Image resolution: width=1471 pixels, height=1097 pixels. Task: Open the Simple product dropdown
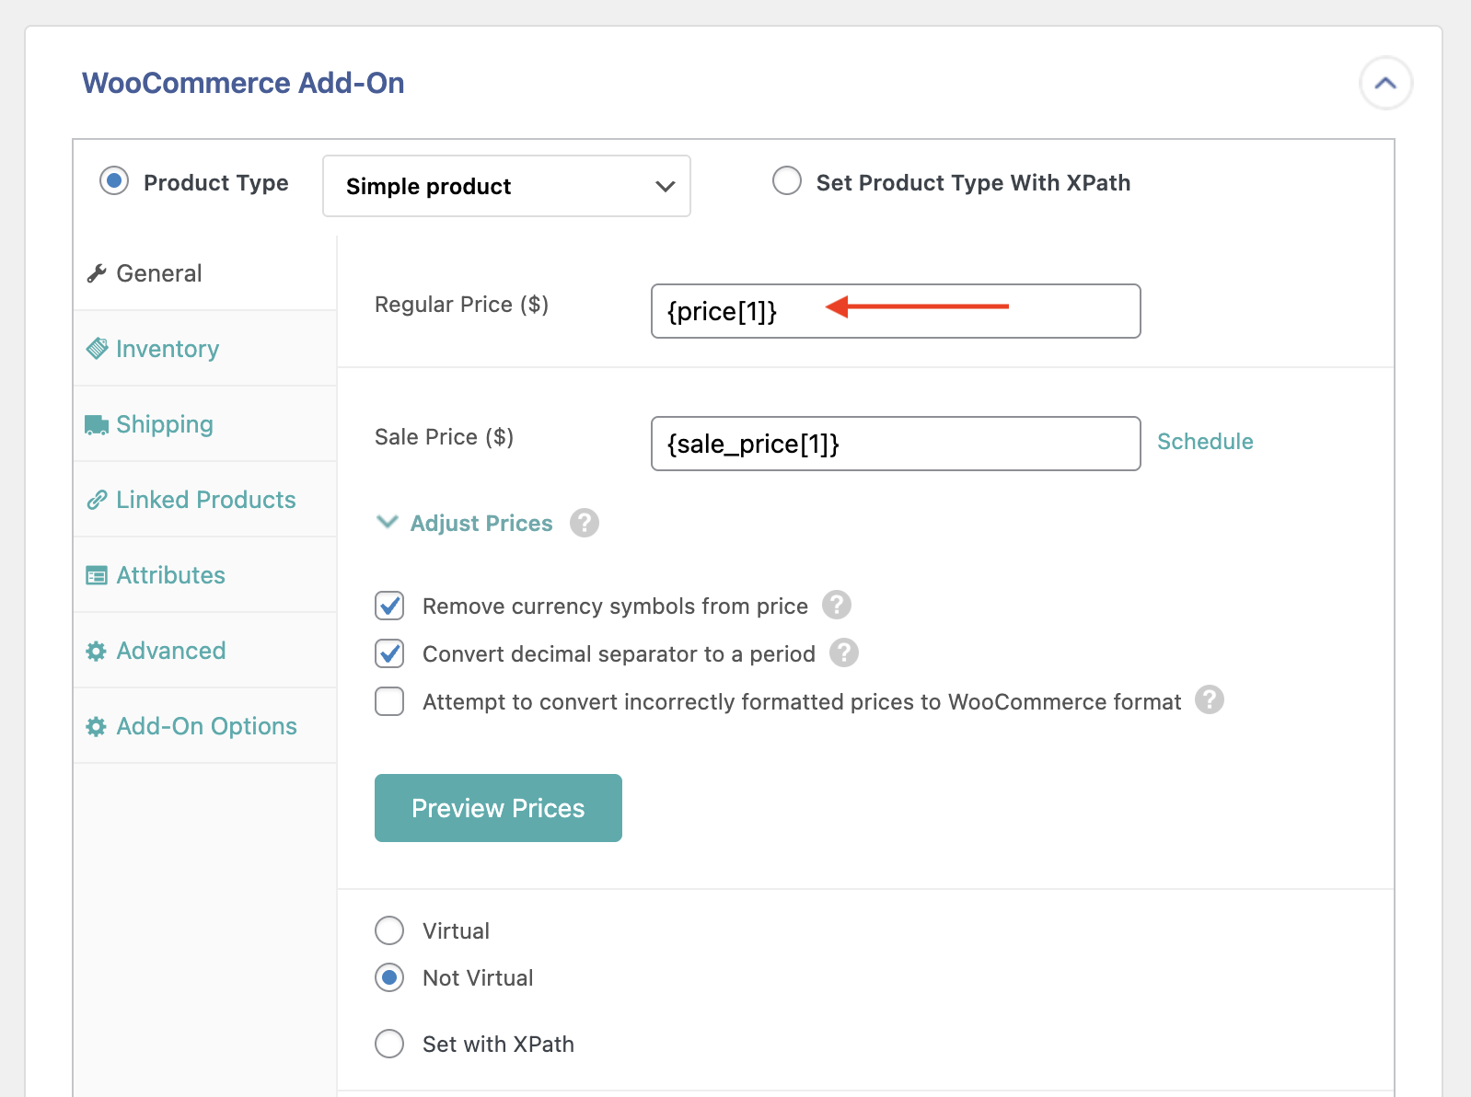506,186
